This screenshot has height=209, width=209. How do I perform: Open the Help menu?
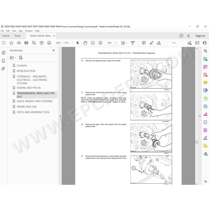[x=37, y=31]
